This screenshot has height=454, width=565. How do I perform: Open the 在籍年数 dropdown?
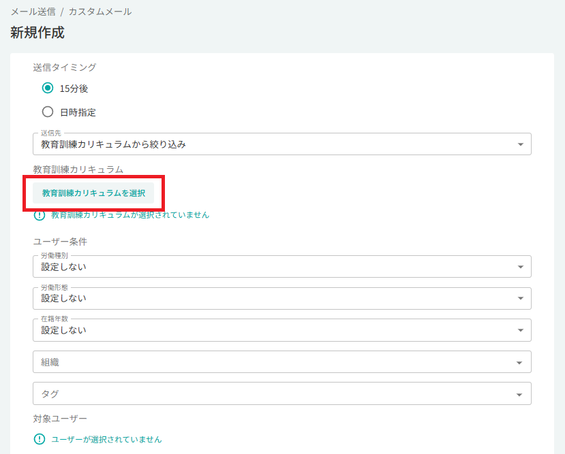click(x=281, y=330)
